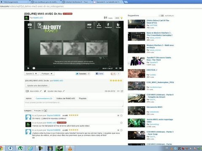Enter fullscreen mode in the player

(120, 68)
